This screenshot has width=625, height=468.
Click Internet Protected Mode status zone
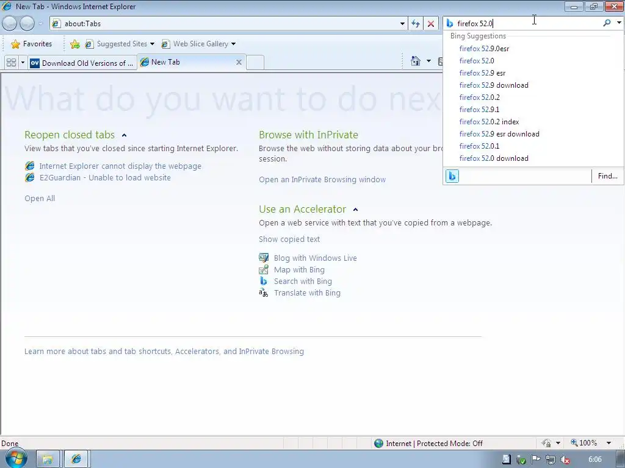click(429, 444)
